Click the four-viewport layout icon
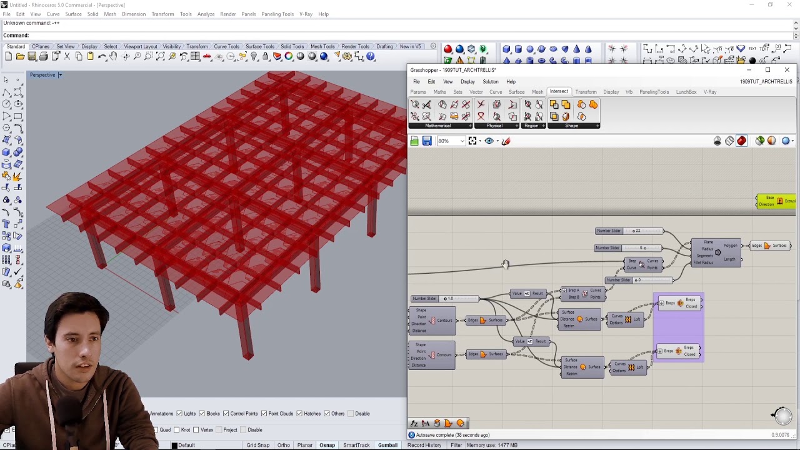 coord(196,56)
